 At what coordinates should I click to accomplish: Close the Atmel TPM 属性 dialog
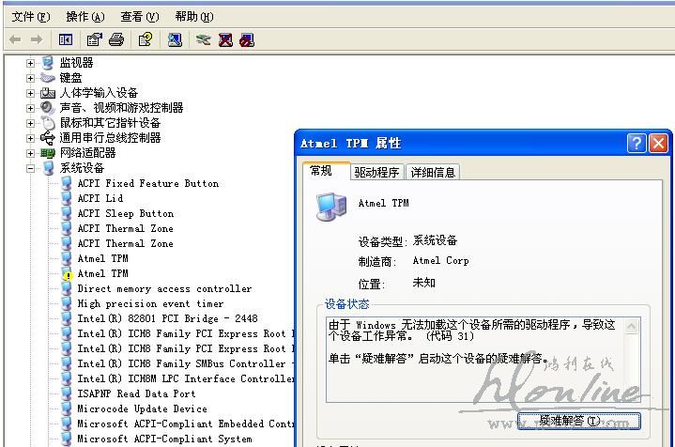tap(659, 144)
